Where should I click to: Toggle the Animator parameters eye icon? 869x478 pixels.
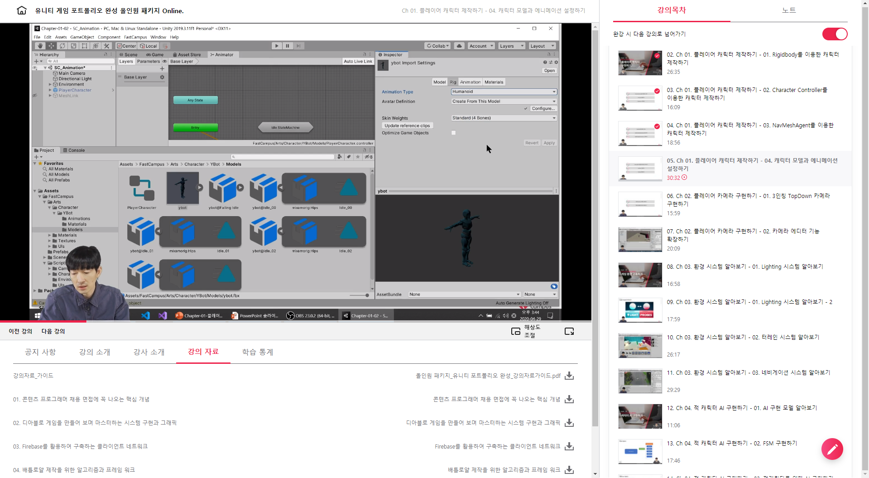165,61
